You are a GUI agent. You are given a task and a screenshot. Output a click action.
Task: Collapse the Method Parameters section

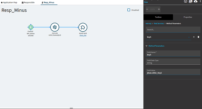146,46
